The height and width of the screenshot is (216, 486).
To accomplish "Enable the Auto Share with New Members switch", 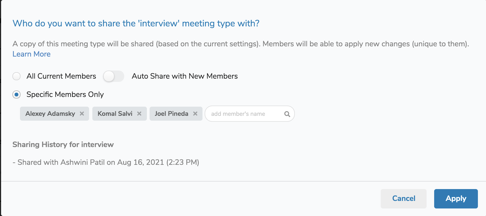I will click(x=113, y=76).
